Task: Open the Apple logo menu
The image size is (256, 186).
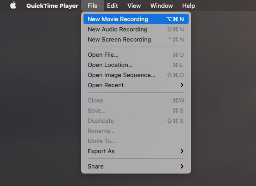Action: pos(13,6)
